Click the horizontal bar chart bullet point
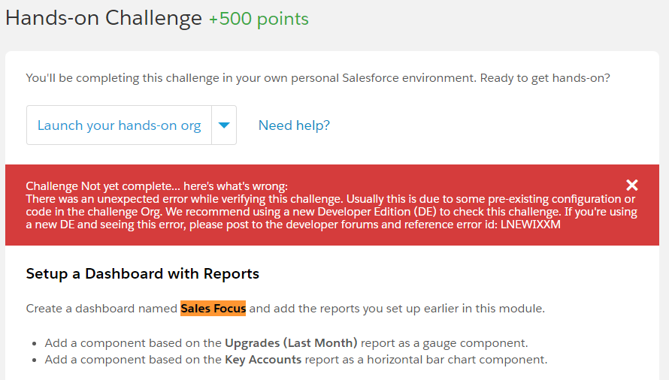Viewport: 669px width, 380px height. 295,360
